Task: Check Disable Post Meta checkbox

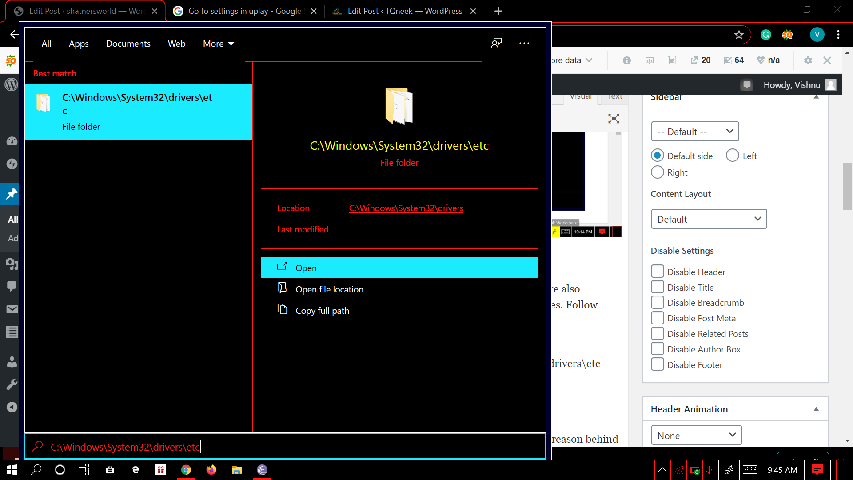Action: (658, 318)
